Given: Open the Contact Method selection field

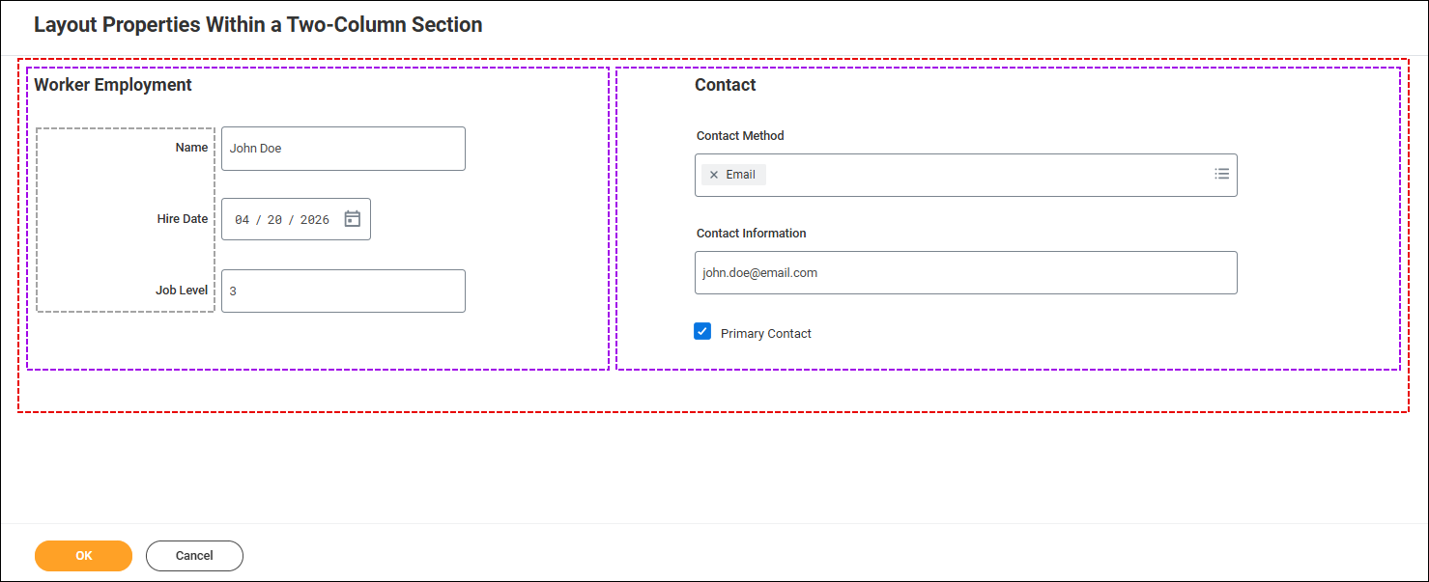Looking at the screenshot, I should pos(965,175).
